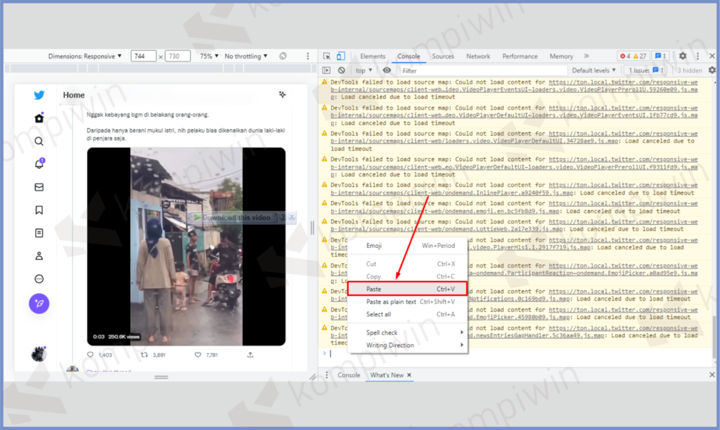720x430 pixels.
Task: Open Twitter messages envelope icon
Action: pyautogui.click(x=39, y=188)
